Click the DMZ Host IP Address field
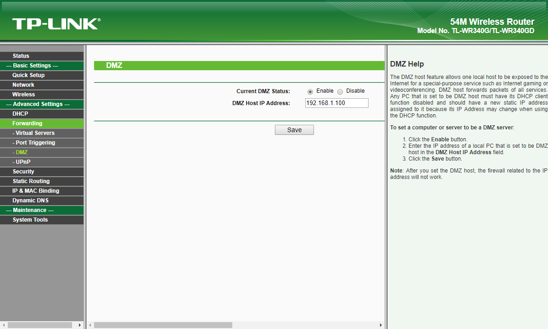 tap(336, 103)
